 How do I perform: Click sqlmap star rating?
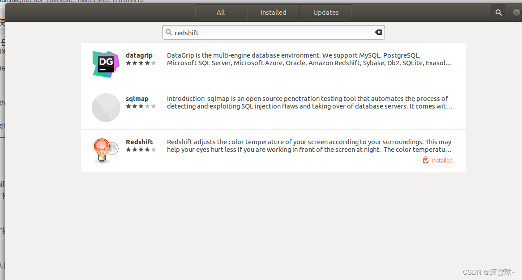tap(141, 106)
